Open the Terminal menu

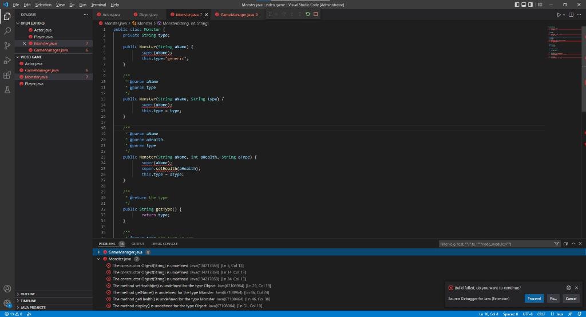point(98,5)
